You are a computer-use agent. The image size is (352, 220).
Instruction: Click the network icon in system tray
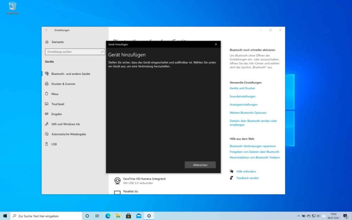coord(314,216)
